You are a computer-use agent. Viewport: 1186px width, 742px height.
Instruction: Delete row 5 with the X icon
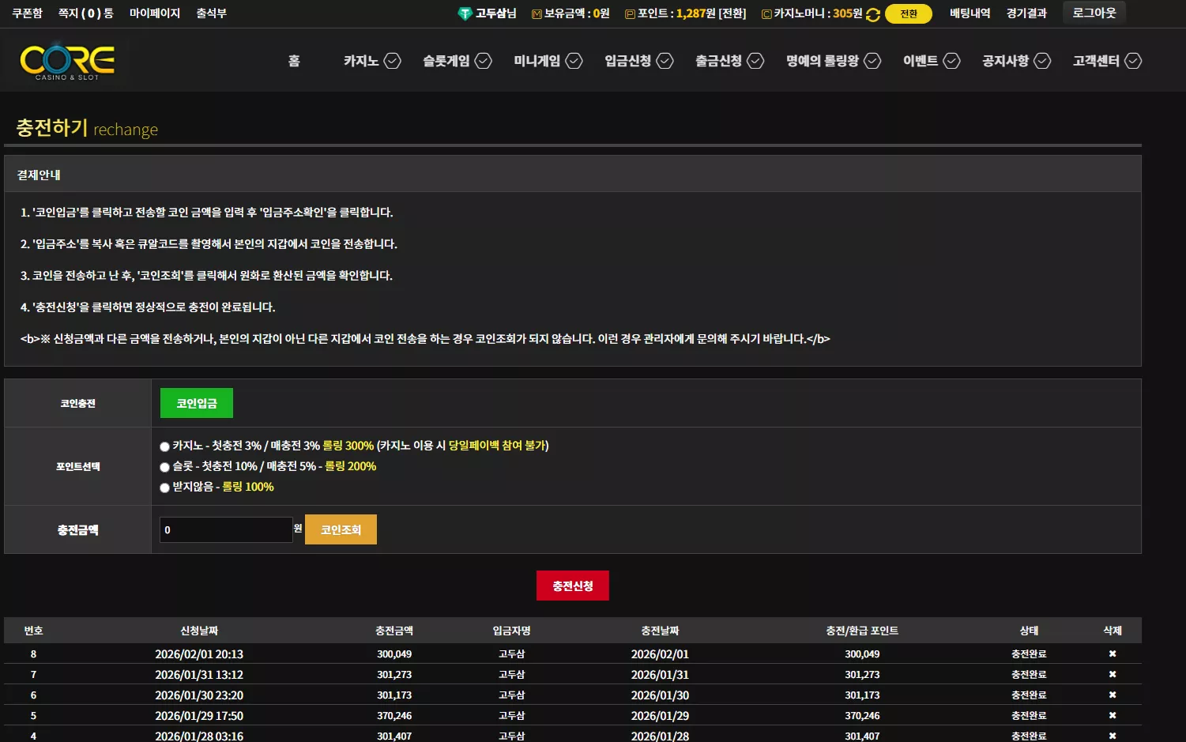(1113, 715)
